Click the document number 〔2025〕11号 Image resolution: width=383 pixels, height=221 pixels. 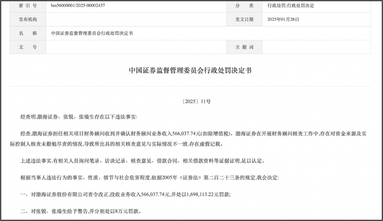click(196, 102)
